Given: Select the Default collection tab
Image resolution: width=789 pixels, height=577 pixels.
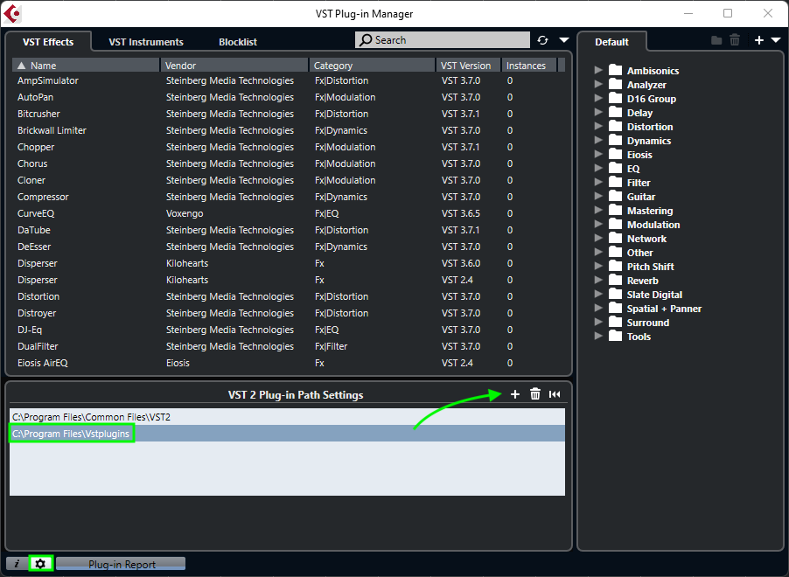Looking at the screenshot, I should click(612, 42).
